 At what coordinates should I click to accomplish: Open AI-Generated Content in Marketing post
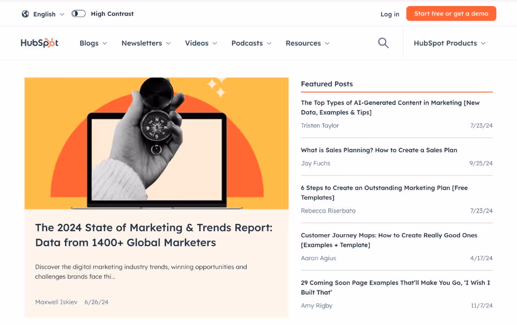(x=390, y=107)
